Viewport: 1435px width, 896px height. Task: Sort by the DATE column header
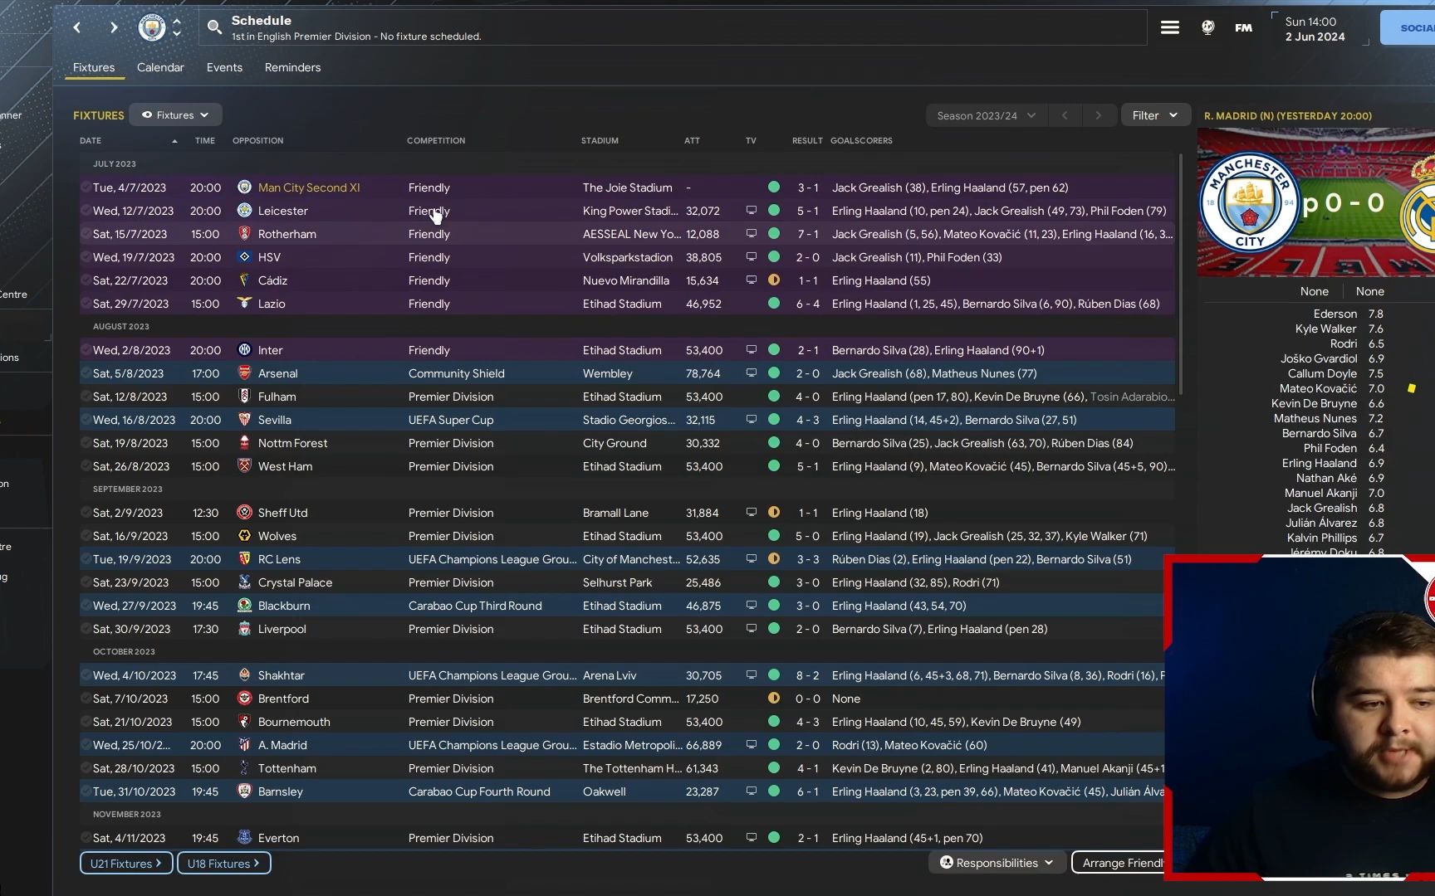[91, 141]
